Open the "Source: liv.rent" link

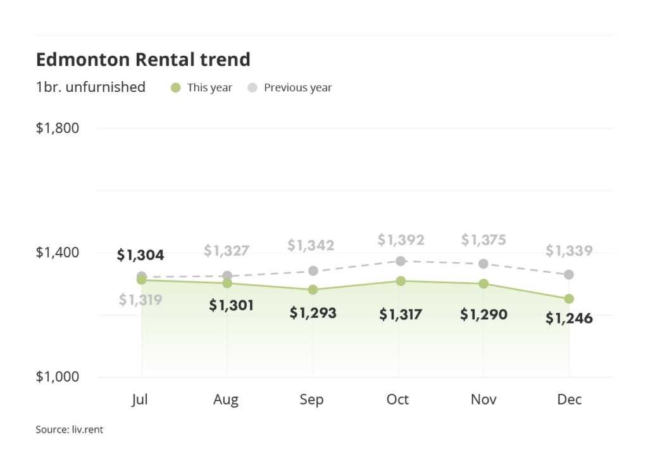pyautogui.click(x=69, y=430)
